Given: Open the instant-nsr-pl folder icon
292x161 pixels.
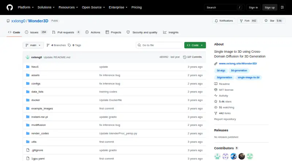Looking at the screenshot, I should 28,117.
